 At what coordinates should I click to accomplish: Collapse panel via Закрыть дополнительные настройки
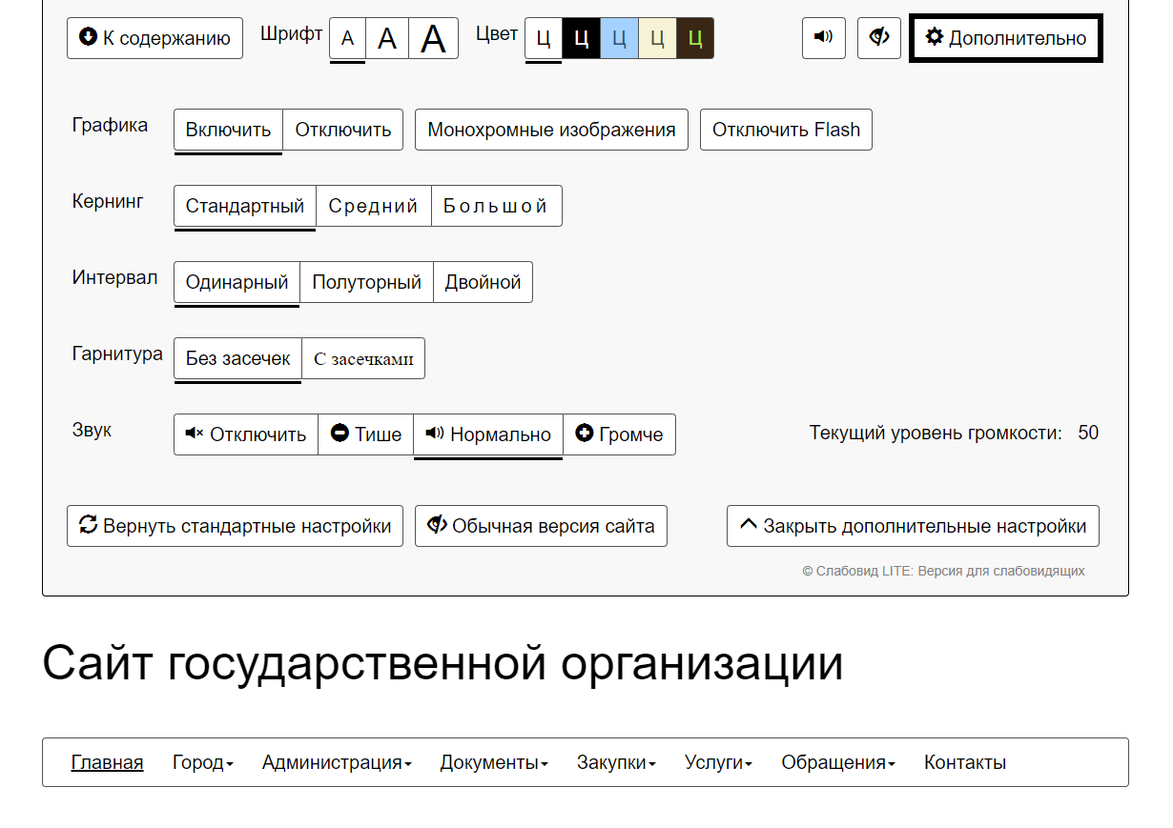click(913, 526)
